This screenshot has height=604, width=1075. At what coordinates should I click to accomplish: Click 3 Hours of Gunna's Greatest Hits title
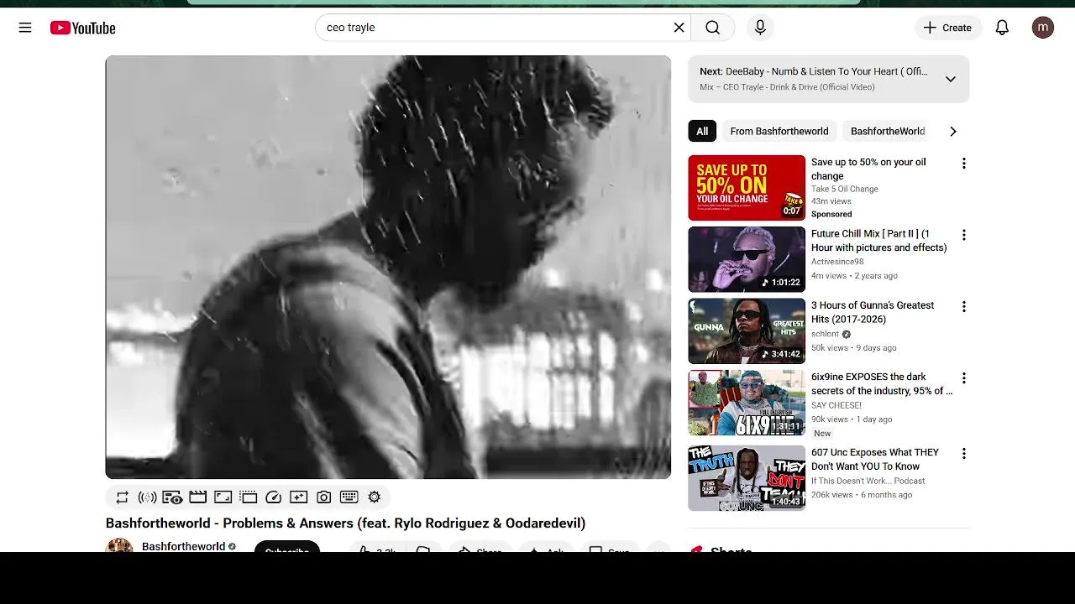click(x=873, y=312)
